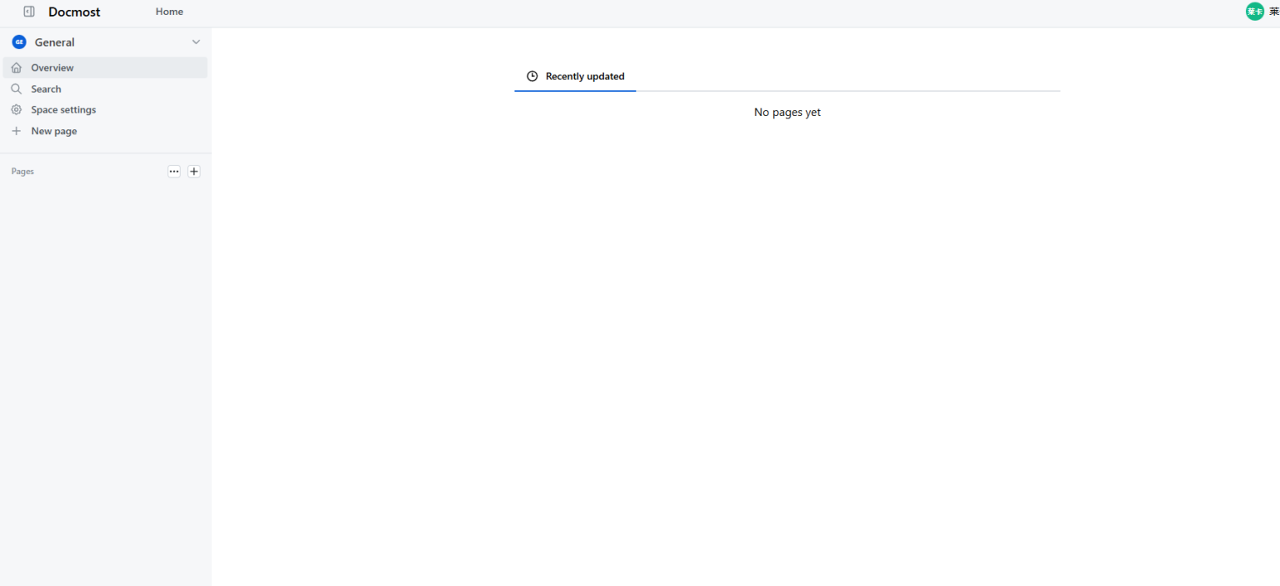Collapse the sidebar using the panel toggle icon
The image size is (1280, 586).
point(29,12)
